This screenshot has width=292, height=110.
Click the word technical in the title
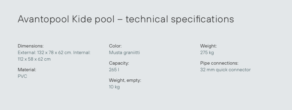pos(147,19)
